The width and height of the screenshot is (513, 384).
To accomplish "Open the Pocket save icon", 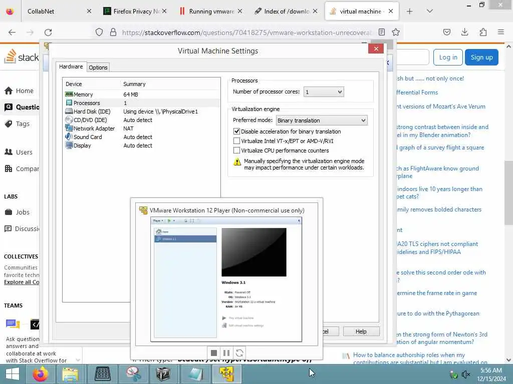I will point(446,32).
